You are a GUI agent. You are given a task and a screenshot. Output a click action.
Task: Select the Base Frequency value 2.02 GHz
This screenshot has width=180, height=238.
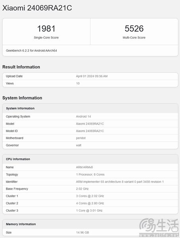pyautogui.click(x=82, y=189)
